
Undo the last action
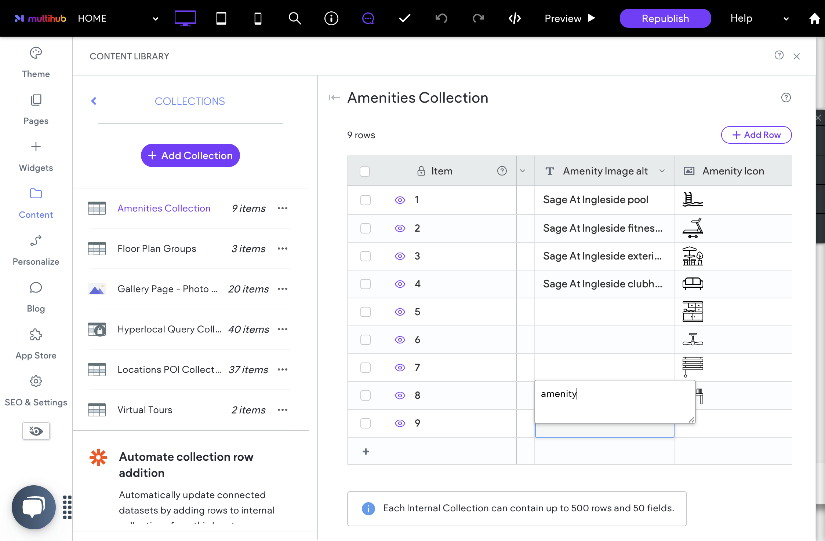[x=441, y=18]
